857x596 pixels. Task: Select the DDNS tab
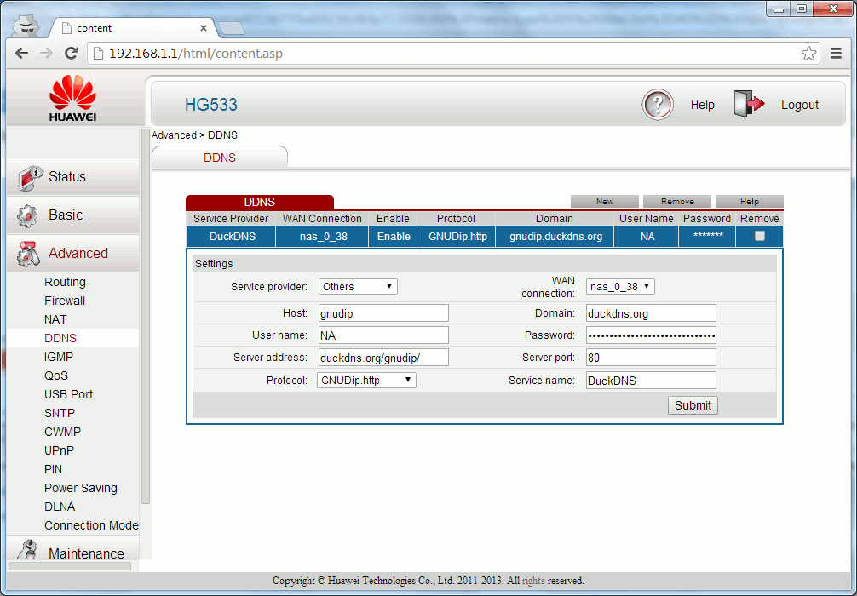(x=220, y=158)
